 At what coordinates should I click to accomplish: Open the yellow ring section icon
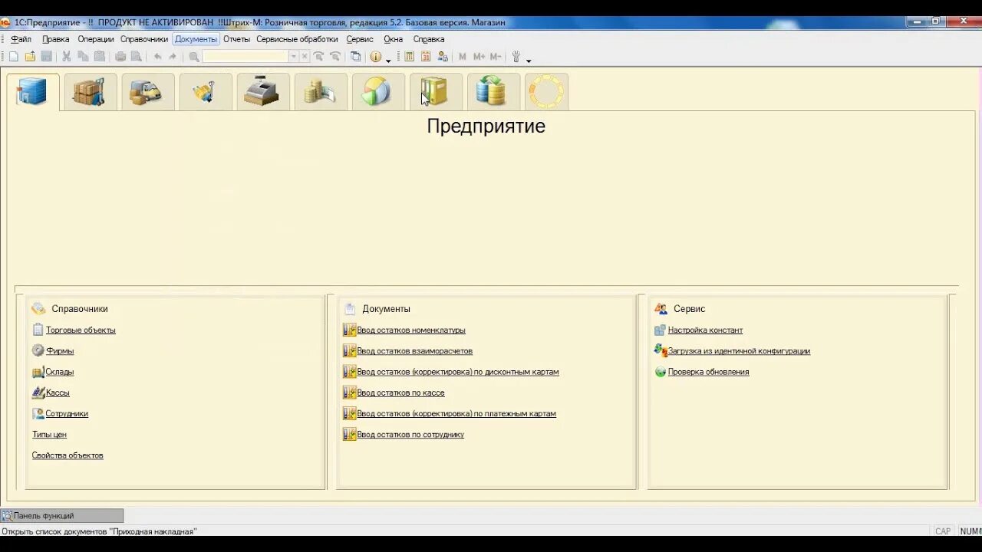coord(546,92)
